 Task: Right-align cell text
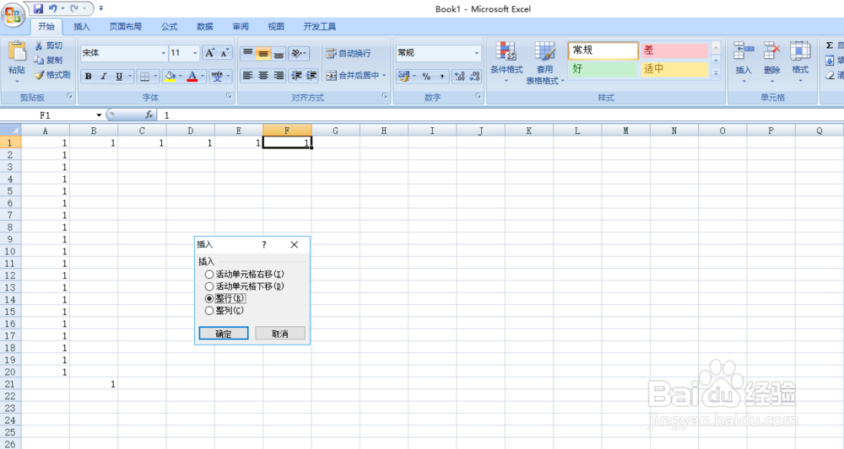(x=279, y=76)
